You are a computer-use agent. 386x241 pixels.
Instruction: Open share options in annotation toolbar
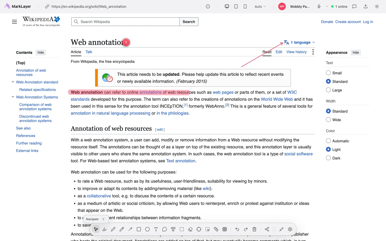[267, 229]
